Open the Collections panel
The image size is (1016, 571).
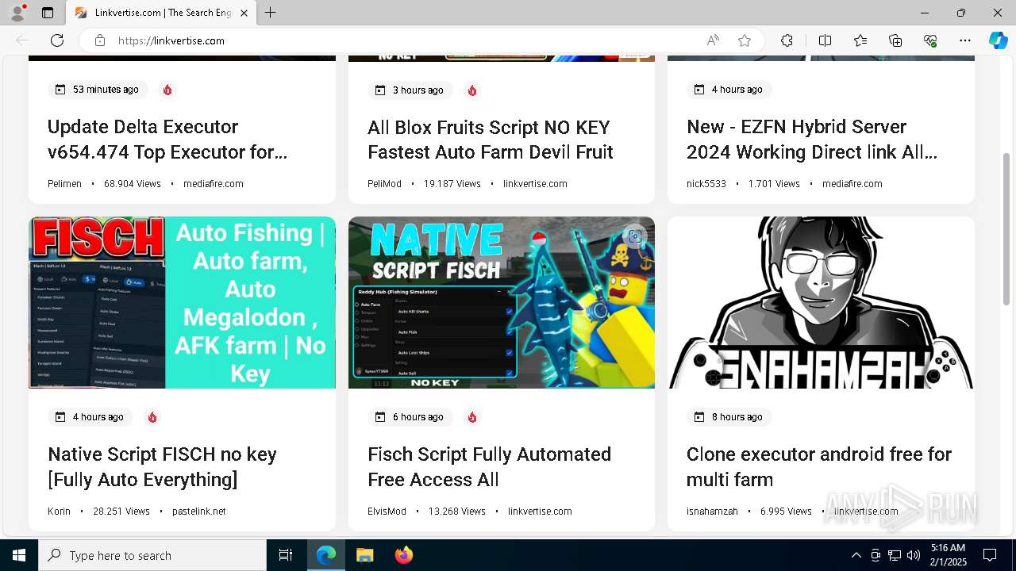(x=895, y=40)
